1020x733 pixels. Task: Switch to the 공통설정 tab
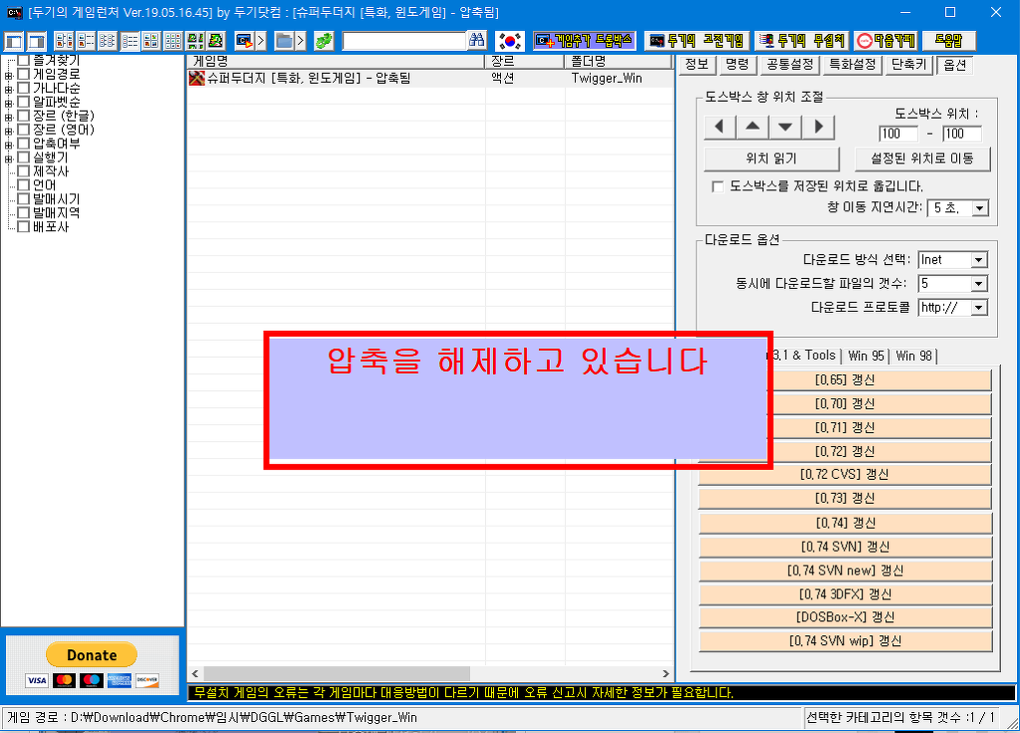790,65
